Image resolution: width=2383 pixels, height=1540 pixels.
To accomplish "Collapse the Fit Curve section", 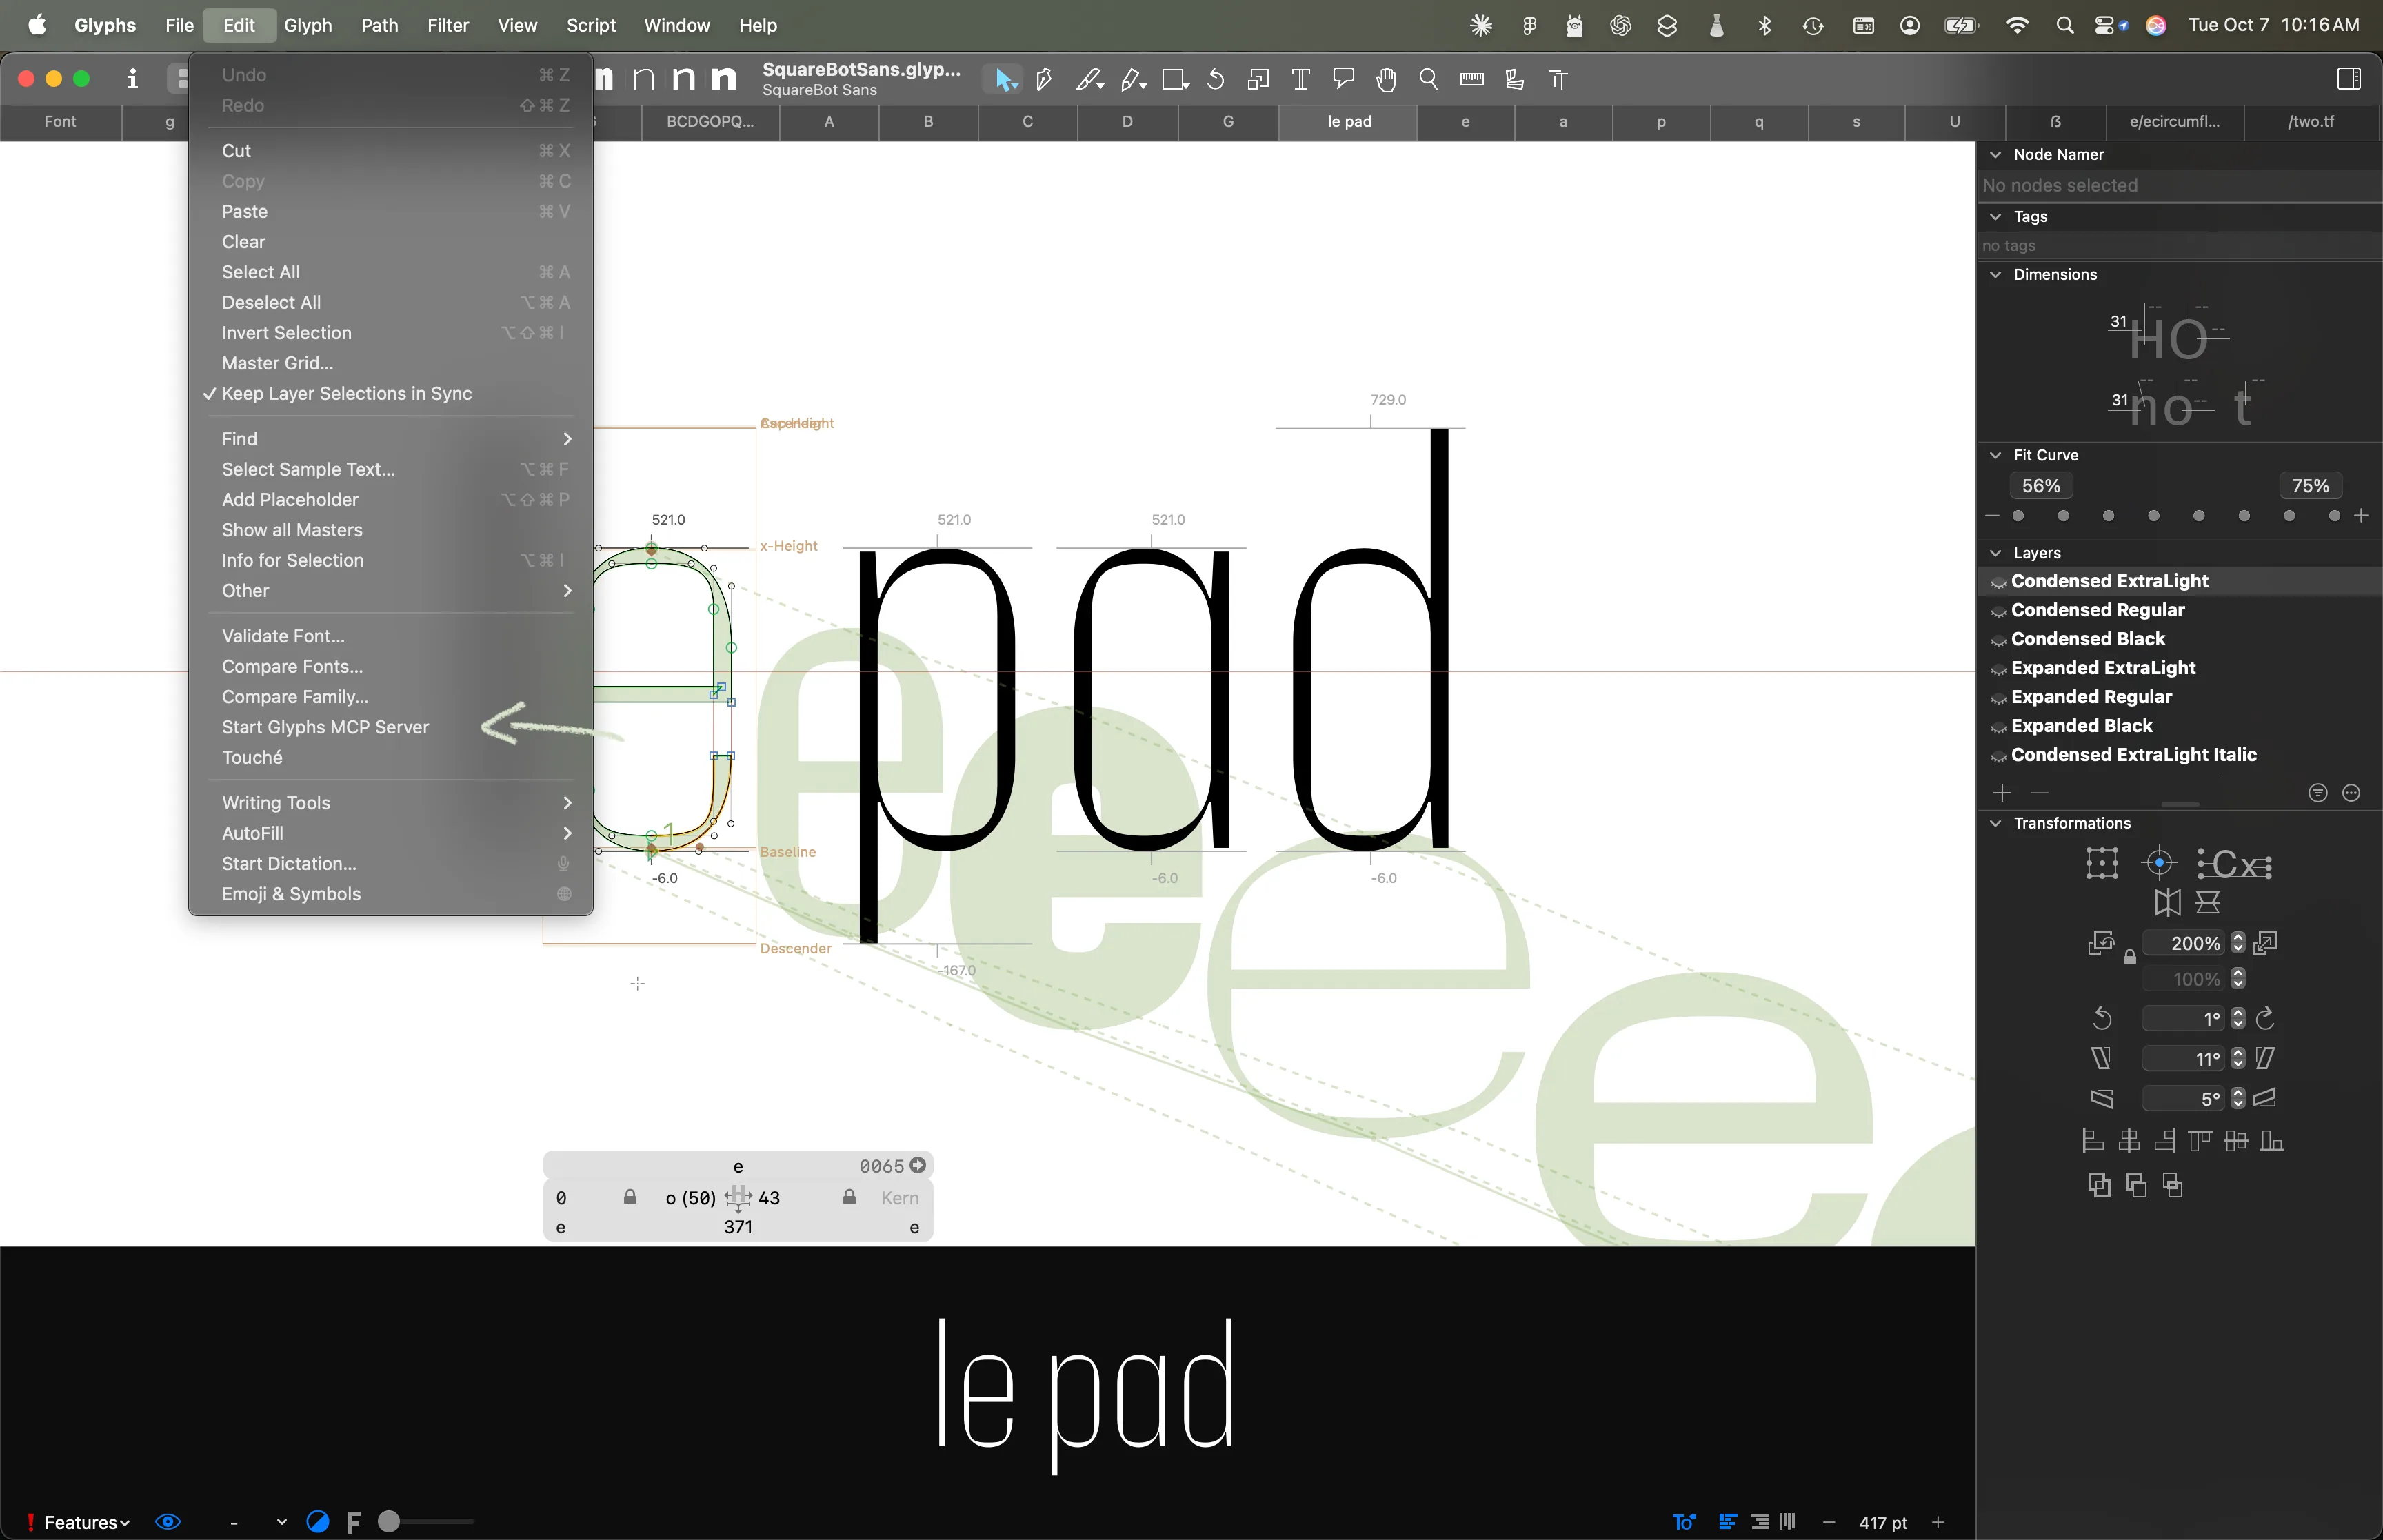I will [x=1996, y=455].
